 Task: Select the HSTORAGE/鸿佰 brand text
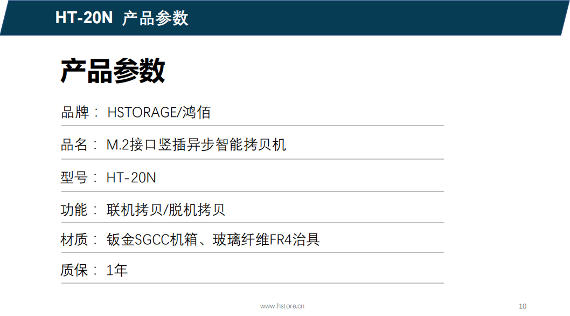[159, 112]
